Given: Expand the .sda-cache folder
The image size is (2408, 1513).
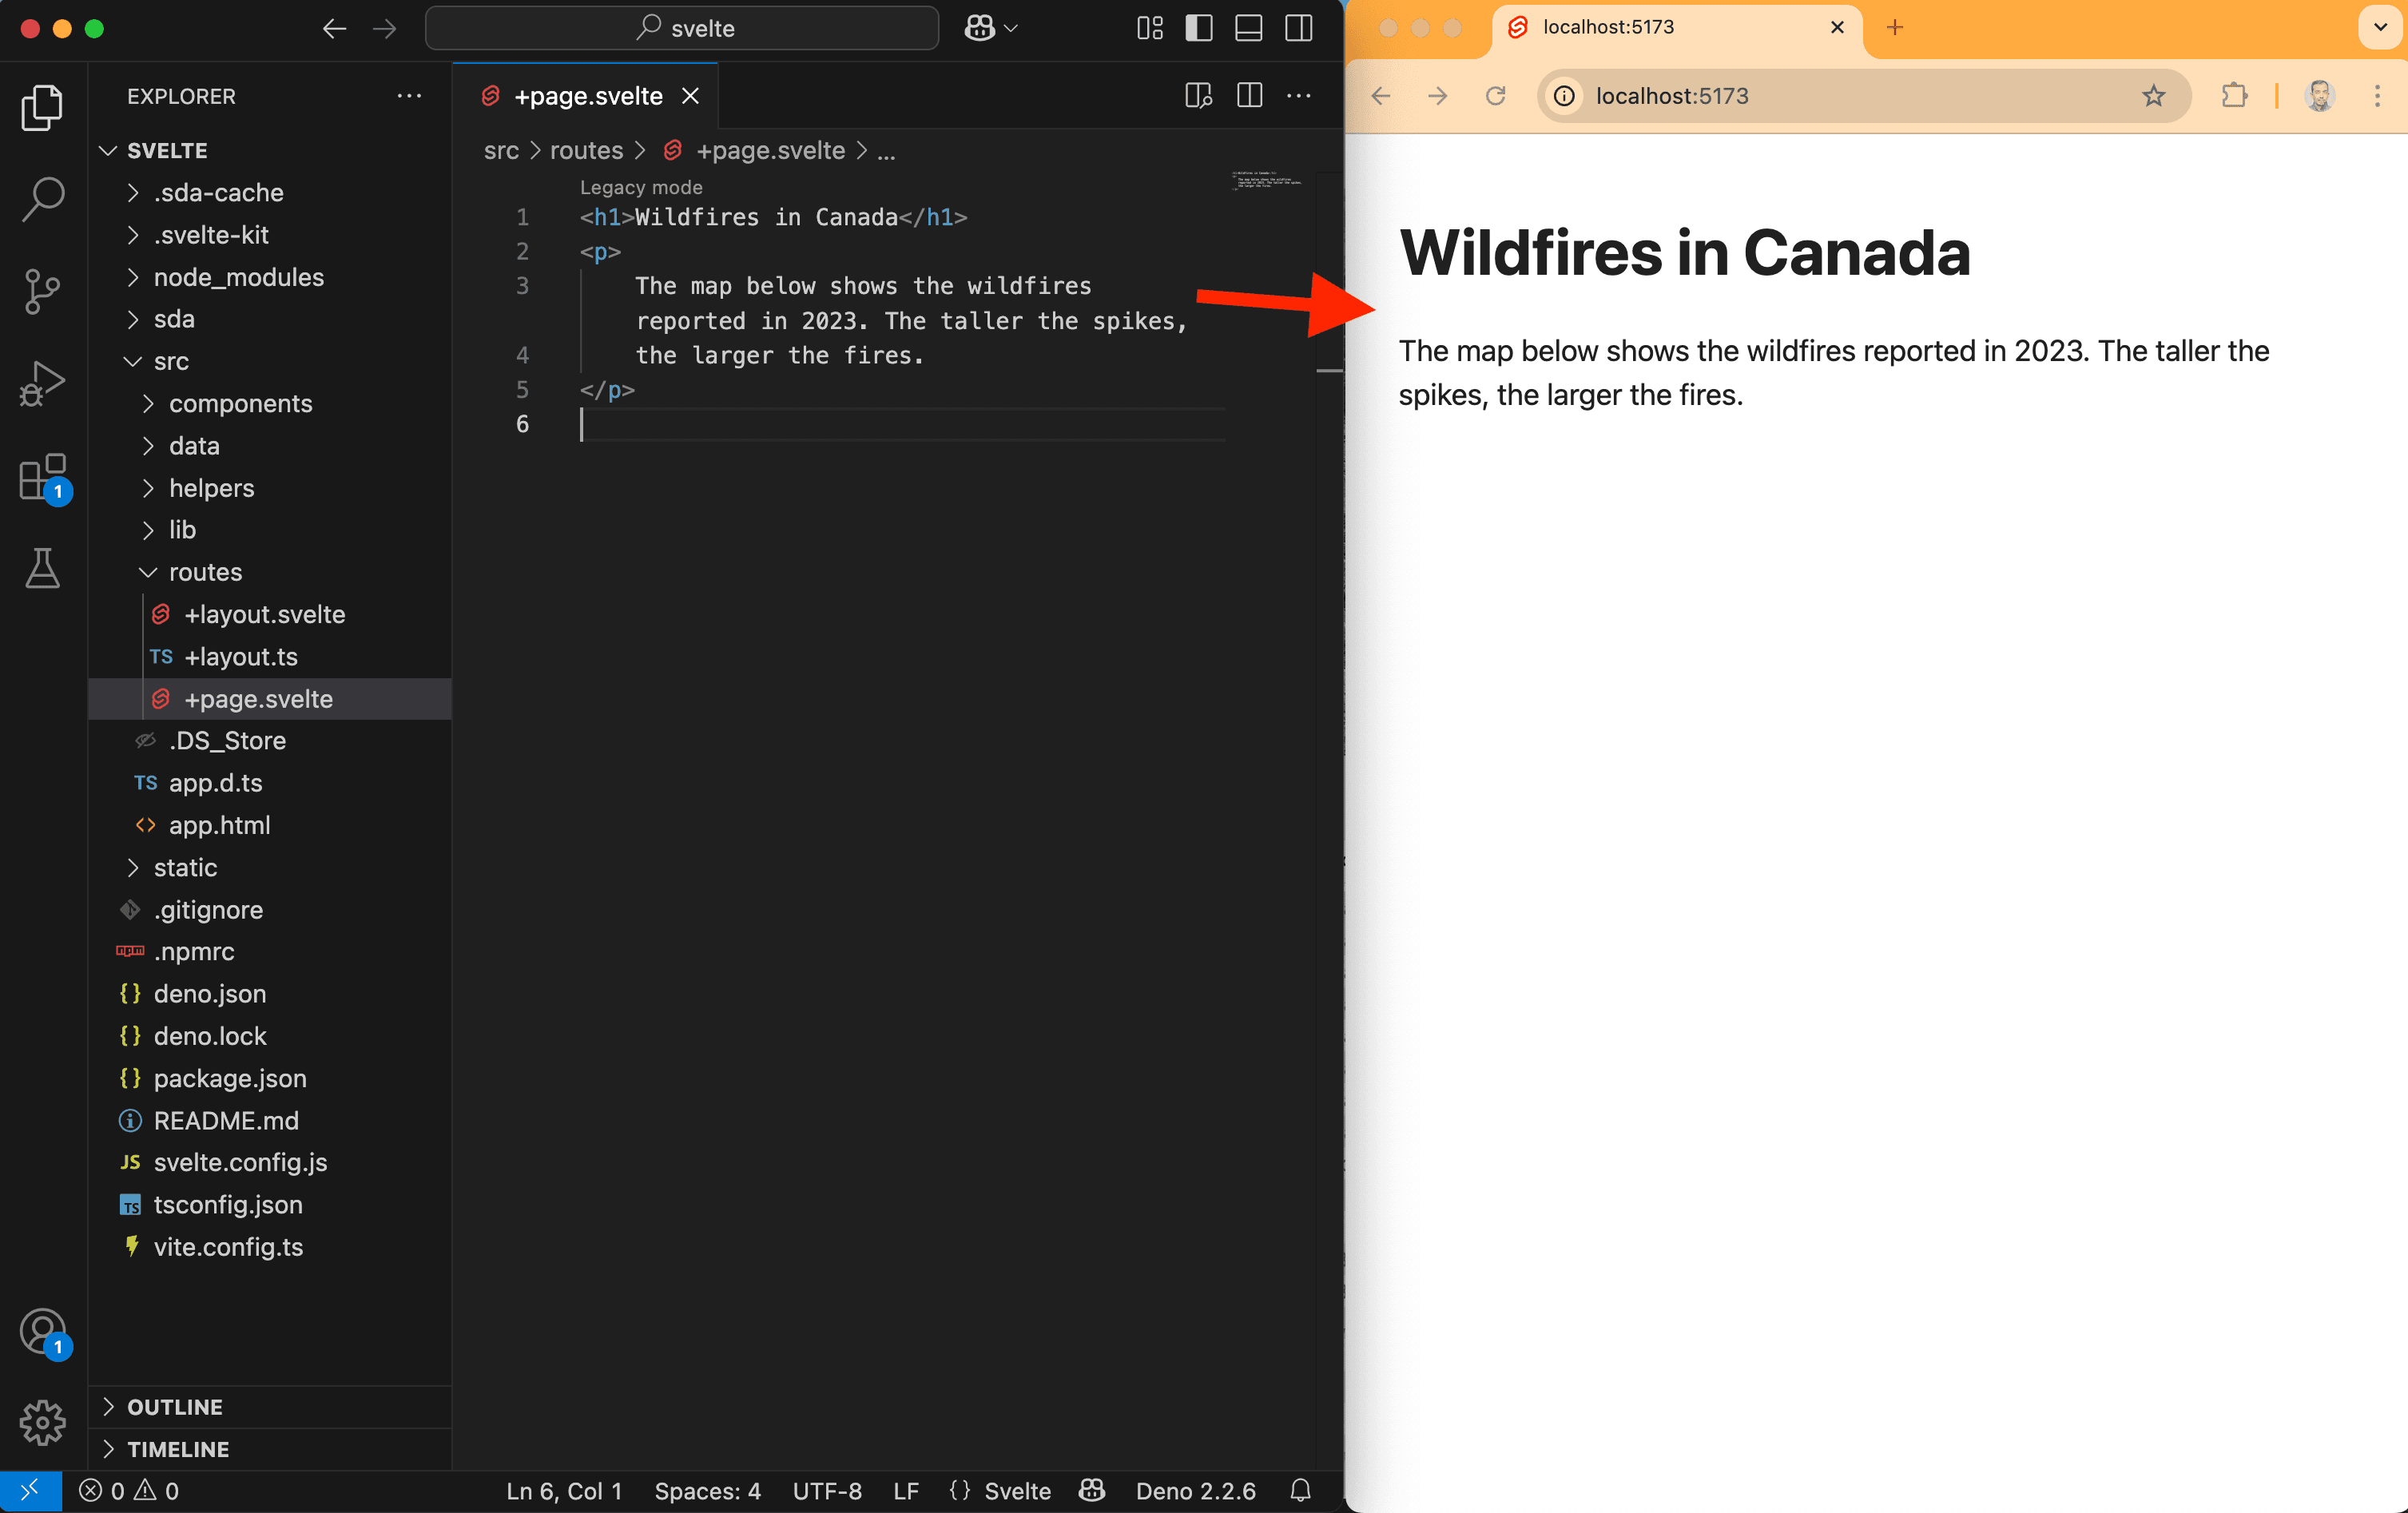Looking at the screenshot, I should (219, 192).
